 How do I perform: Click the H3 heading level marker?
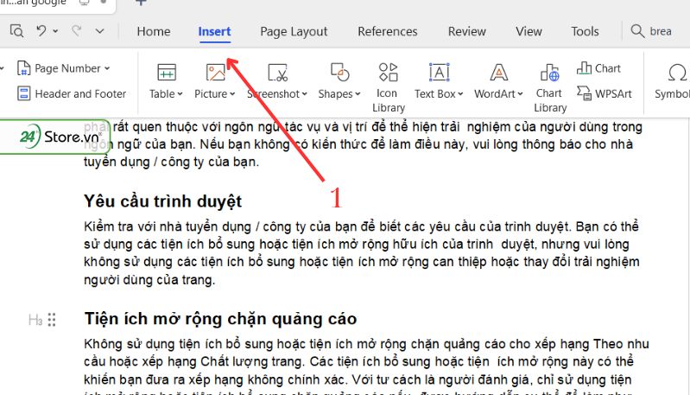click(35, 320)
